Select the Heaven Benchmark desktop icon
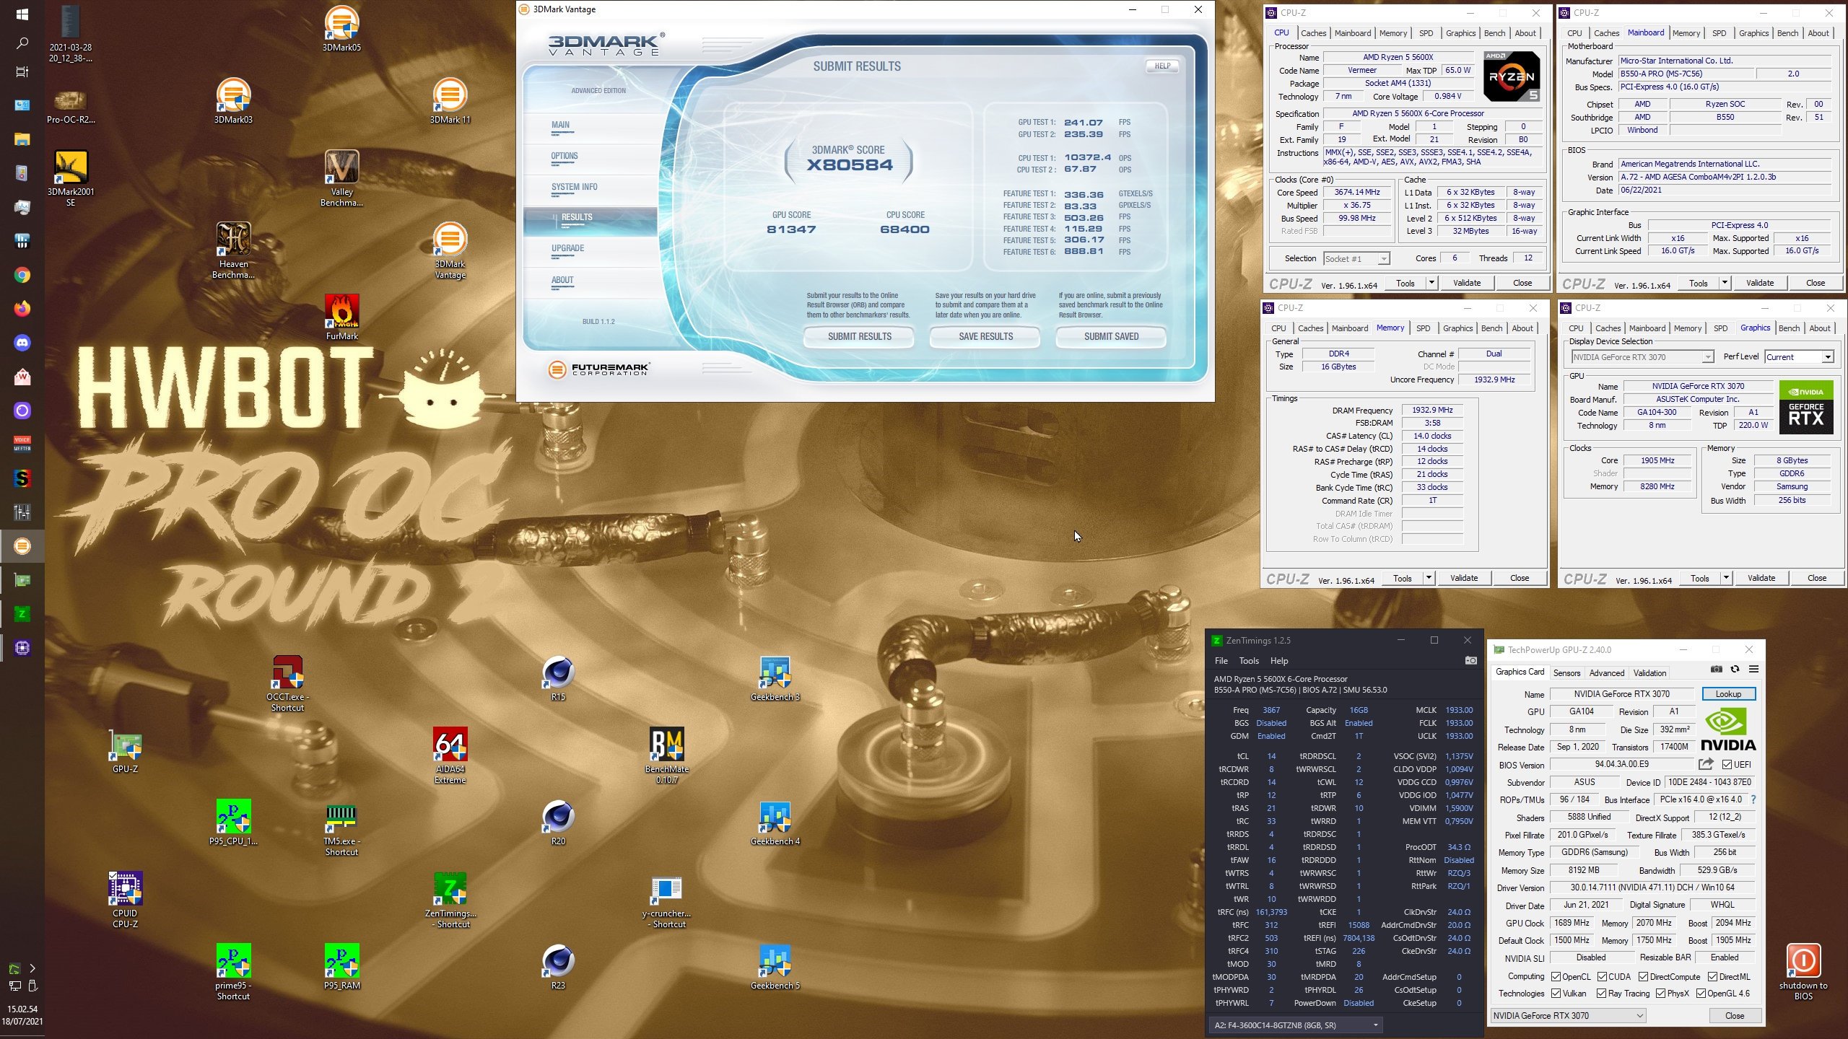This screenshot has width=1848, height=1039. [x=233, y=250]
